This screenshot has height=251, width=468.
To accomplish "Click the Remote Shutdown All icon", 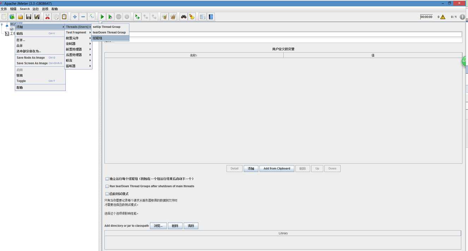I will (154, 17).
